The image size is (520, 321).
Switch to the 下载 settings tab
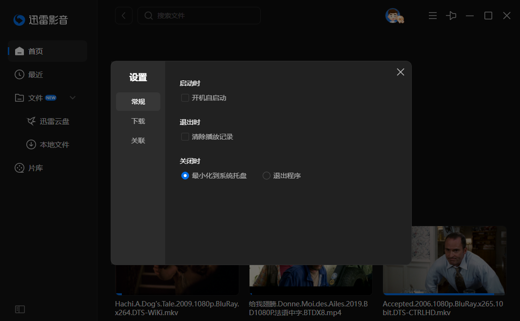(x=138, y=121)
